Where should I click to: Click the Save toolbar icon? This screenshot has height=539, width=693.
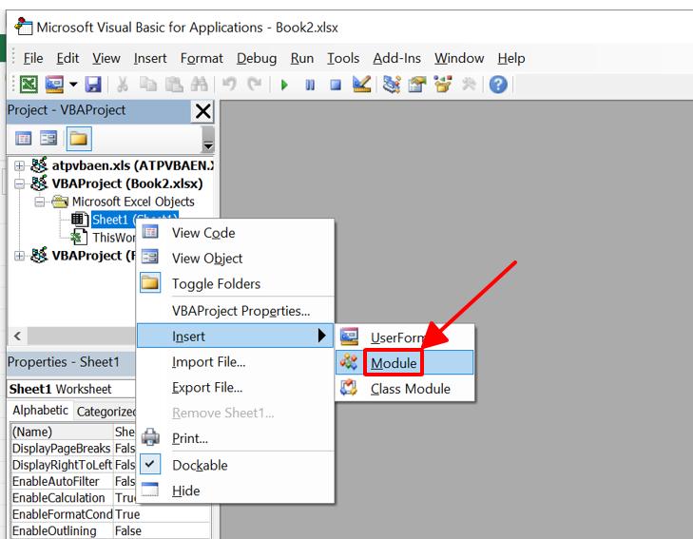pos(93,84)
